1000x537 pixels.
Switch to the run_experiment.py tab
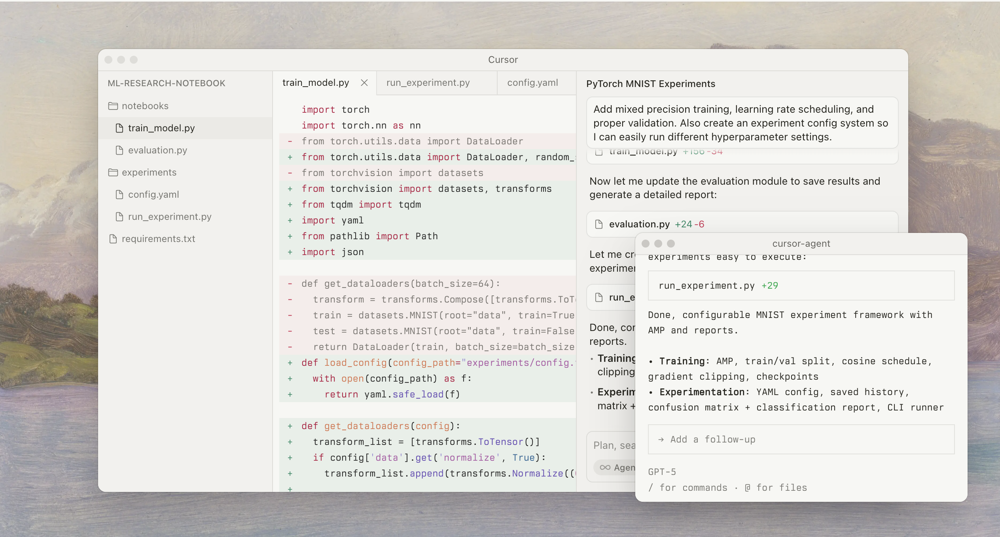click(x=428, y=83)
